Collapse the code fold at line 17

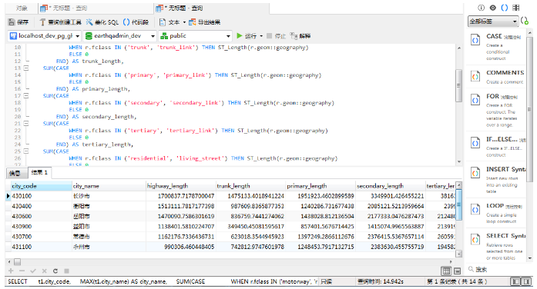(26, 95)
